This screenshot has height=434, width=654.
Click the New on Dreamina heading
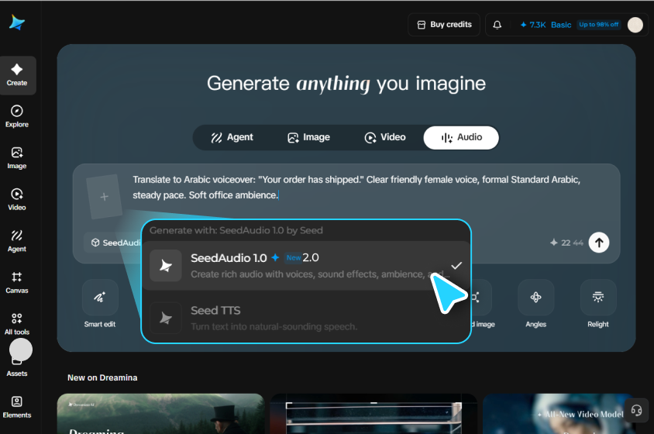point(102,377)
